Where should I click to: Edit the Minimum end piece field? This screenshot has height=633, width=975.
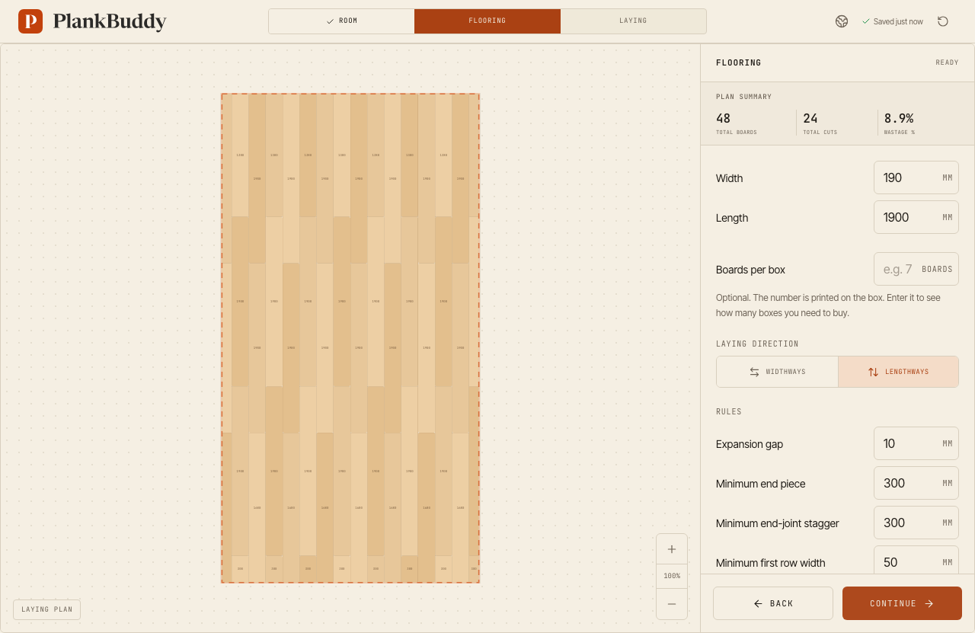pos(916,483)
